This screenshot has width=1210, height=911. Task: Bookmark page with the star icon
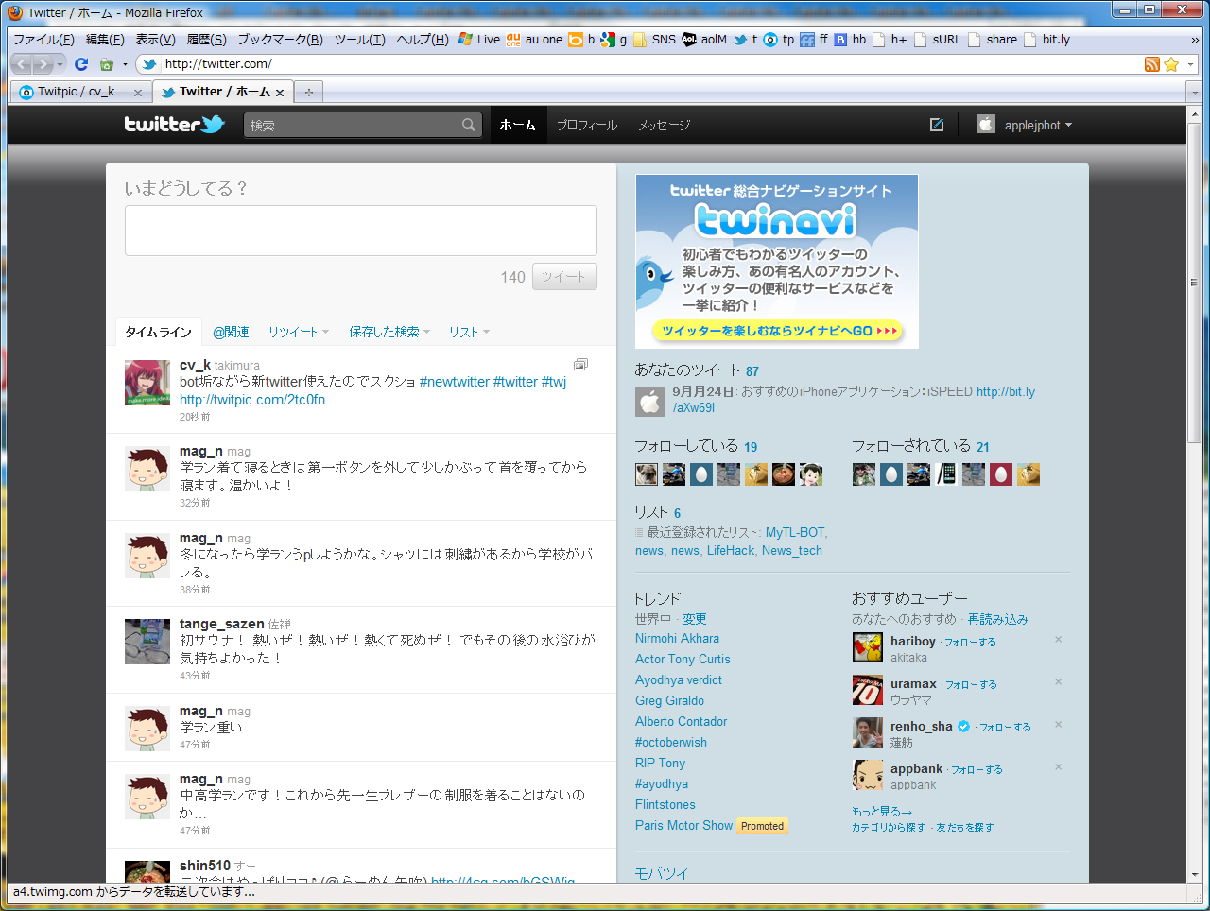(x=1171, y=64)
